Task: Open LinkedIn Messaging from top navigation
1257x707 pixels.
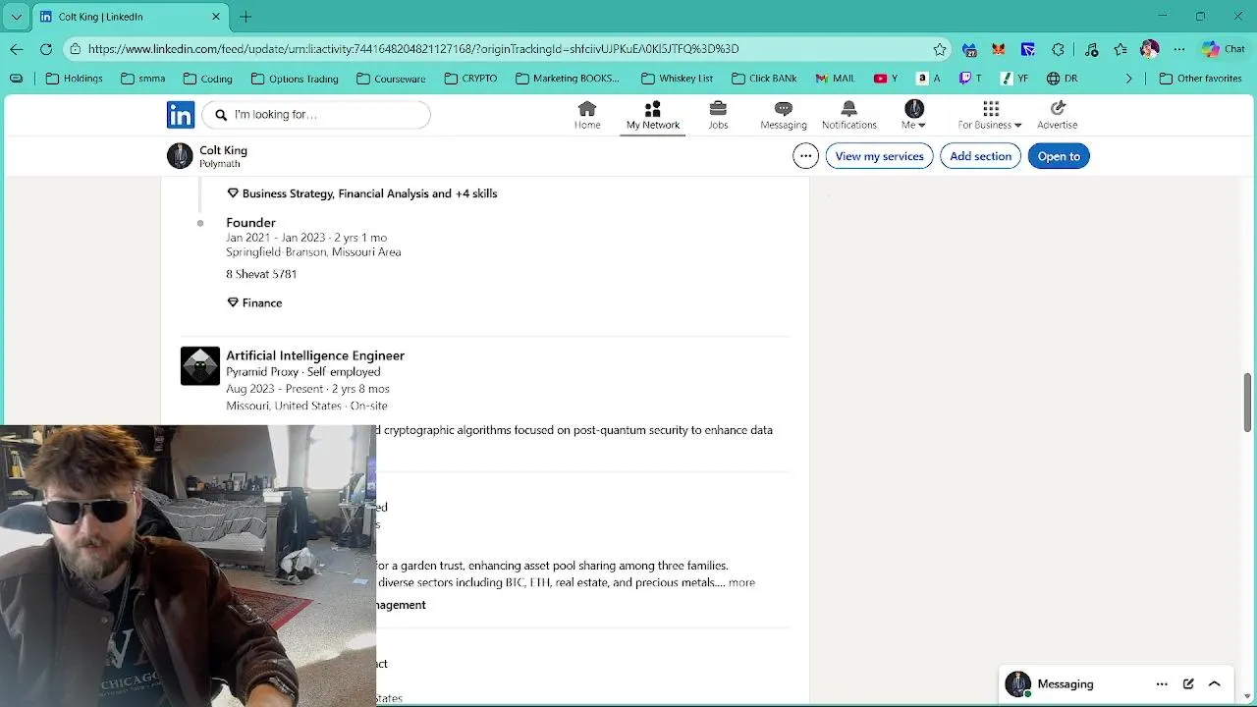Action: [783, 115]
